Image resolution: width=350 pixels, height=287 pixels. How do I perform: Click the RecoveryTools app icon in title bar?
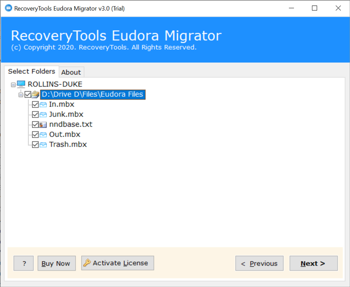click(8, 8)
